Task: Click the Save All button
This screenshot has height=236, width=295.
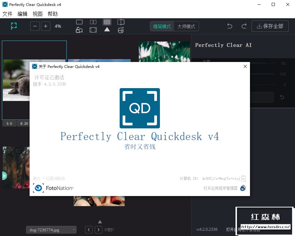Action: pos(270,26)
